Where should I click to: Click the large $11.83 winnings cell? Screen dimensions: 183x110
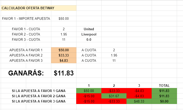[x=64, y=73]
